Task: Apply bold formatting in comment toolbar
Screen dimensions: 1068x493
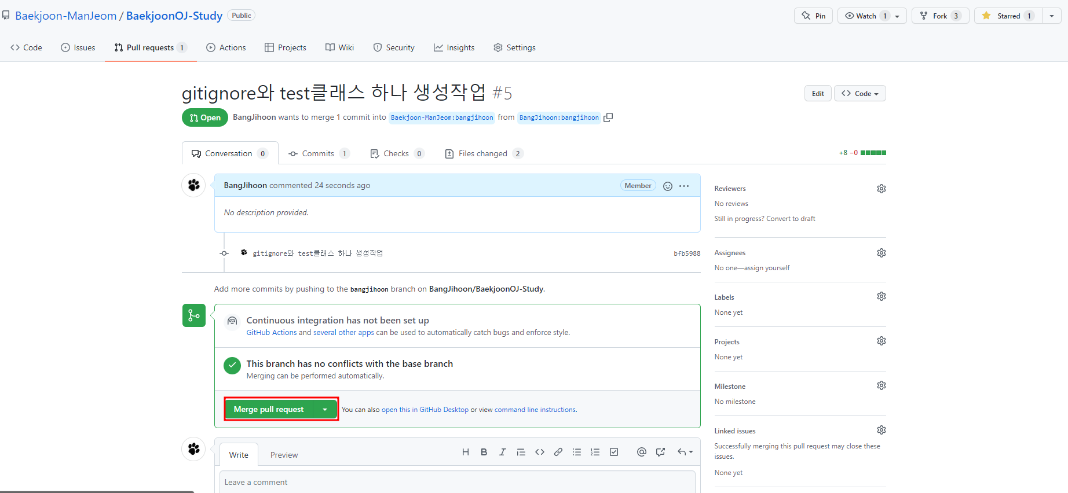Action: (484, 452)
